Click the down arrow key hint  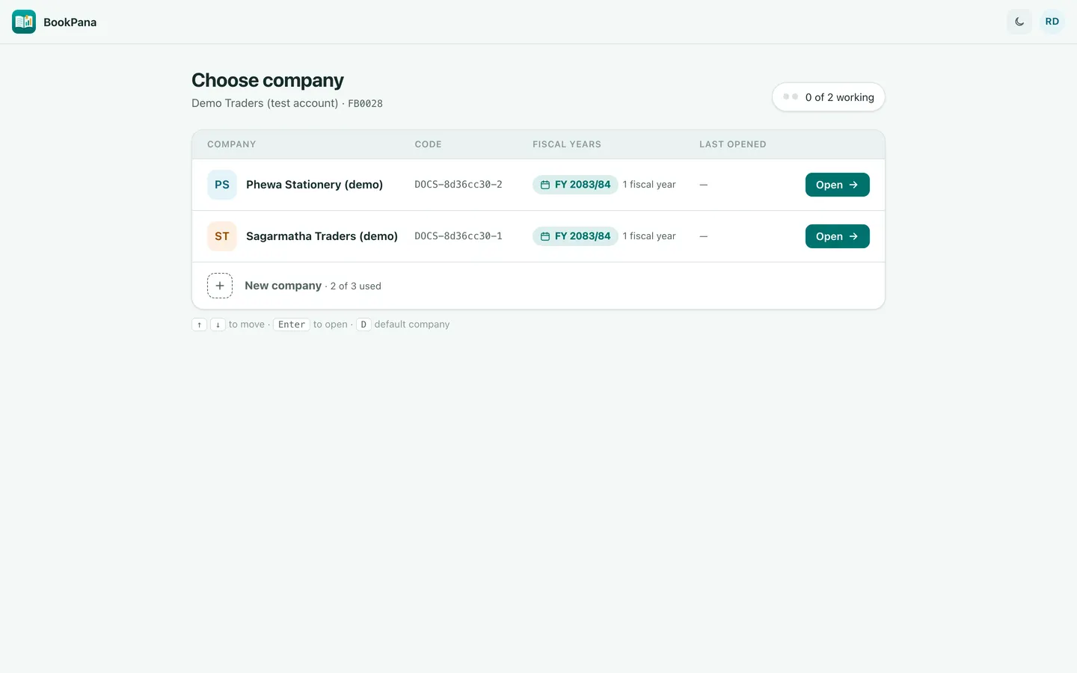[218, 325]
